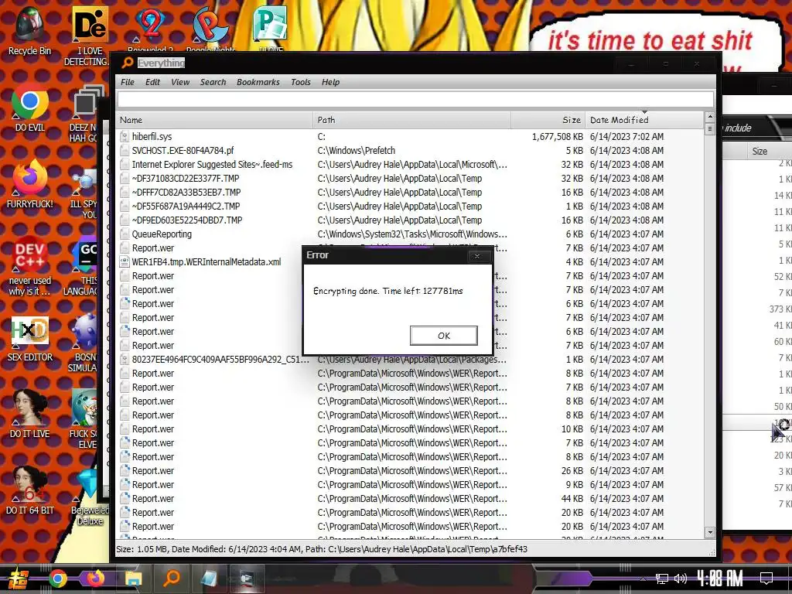Click the clock showing 4:08 AM
The image size is (792, 594).
click(x=720, y=579)
